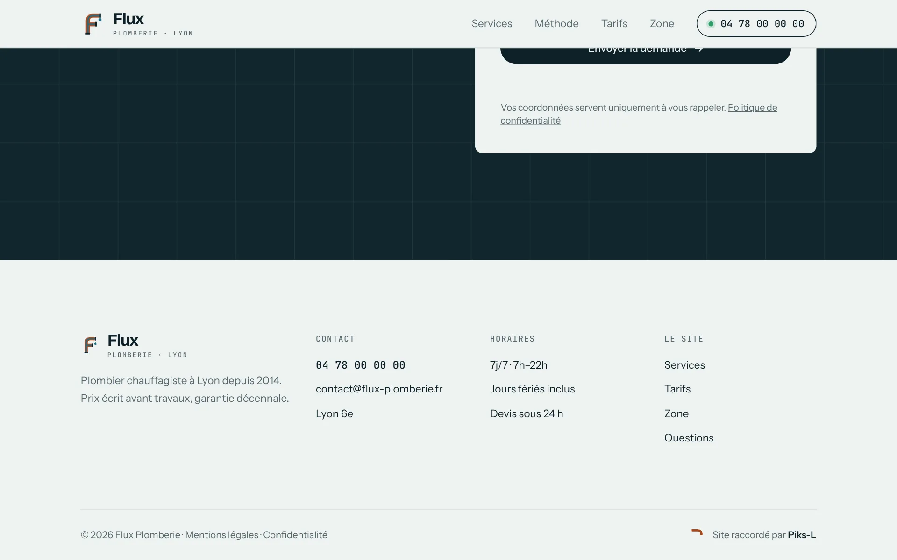Click the Lyon 6e address in footer
The image size is (897, 560).
(334, 413)
